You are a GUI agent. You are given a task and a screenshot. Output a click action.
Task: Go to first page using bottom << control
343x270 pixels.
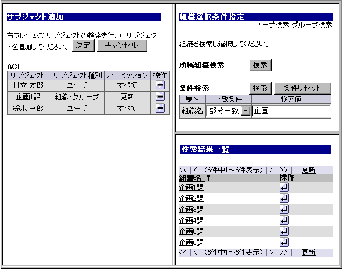(x=183, y=253)
